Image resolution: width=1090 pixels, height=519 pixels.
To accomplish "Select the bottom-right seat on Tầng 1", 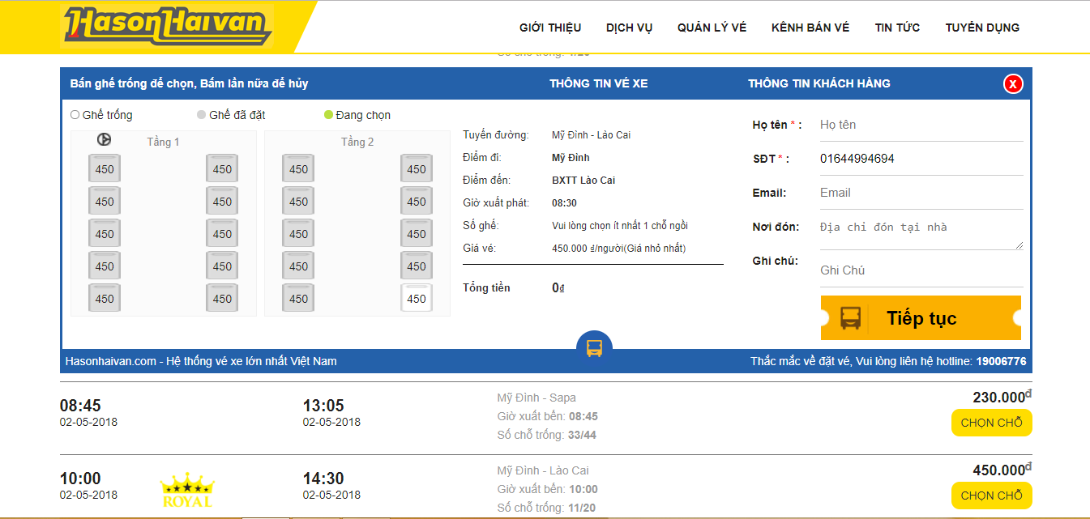I will point(222,299).
